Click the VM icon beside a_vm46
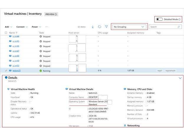This screenshot has width=184, height=128. [x=10, y=46]
